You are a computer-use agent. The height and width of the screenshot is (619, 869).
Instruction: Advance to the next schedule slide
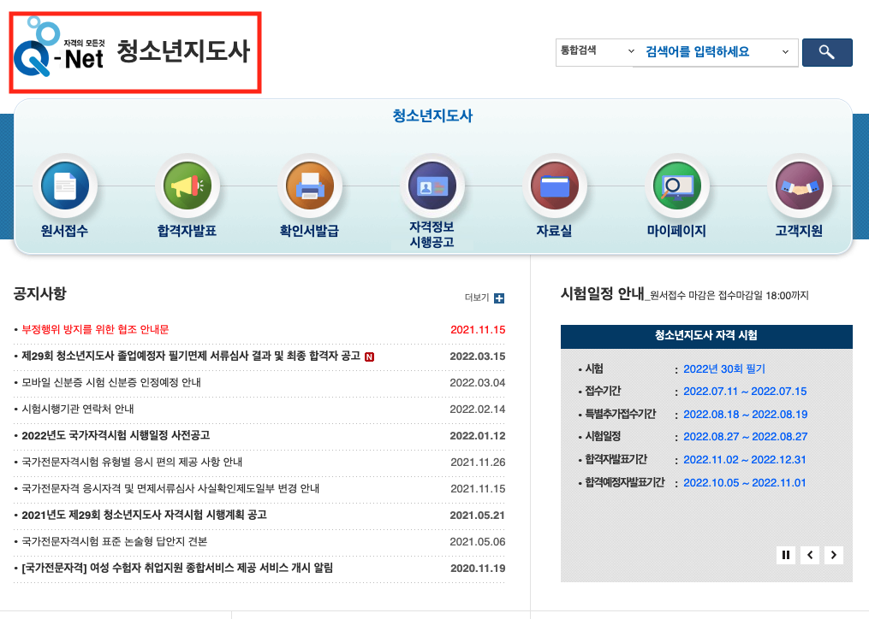pyautogui.click(x=833, y=555)
